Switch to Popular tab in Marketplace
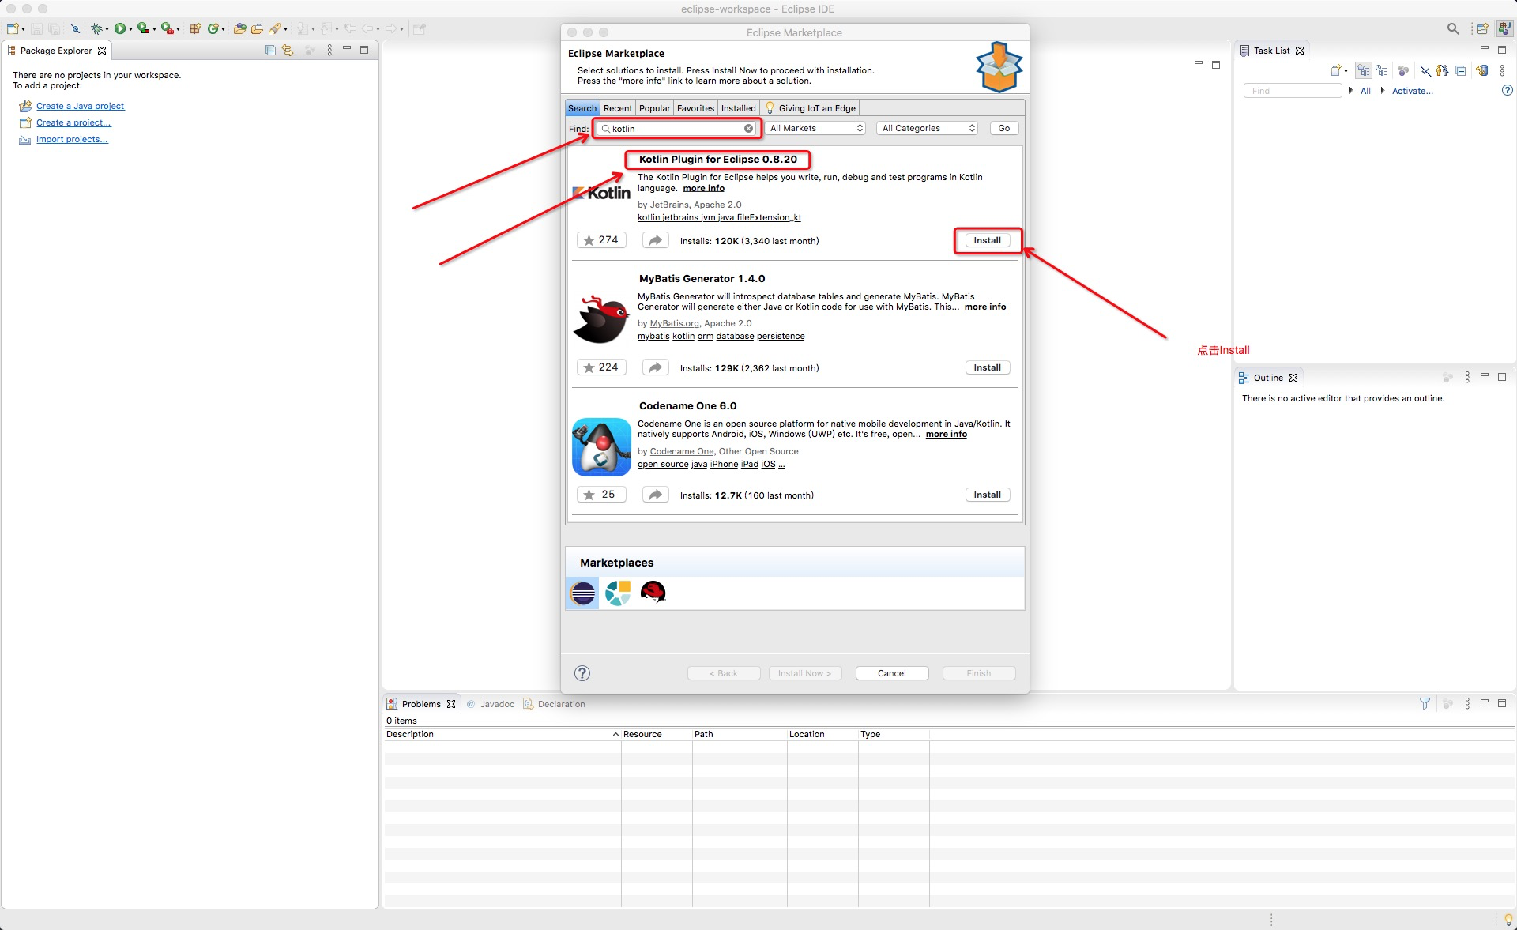 [x=654, y=108]
